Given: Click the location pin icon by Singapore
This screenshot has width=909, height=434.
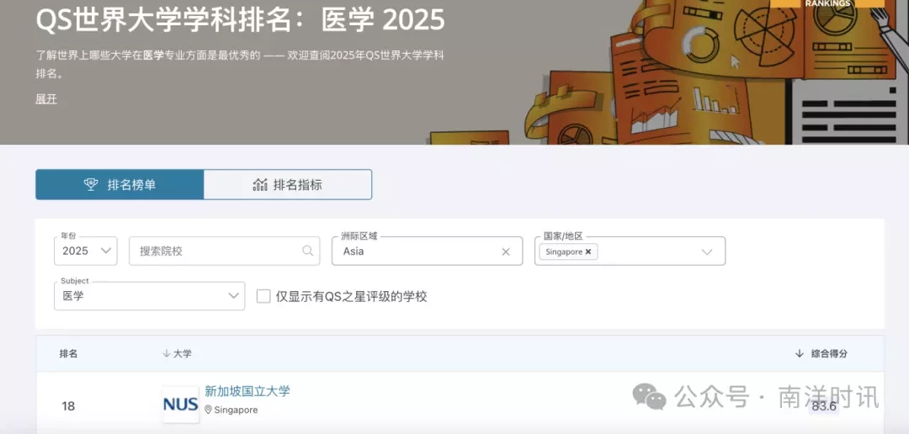Looking at the screenshot, I should point(208,410).
